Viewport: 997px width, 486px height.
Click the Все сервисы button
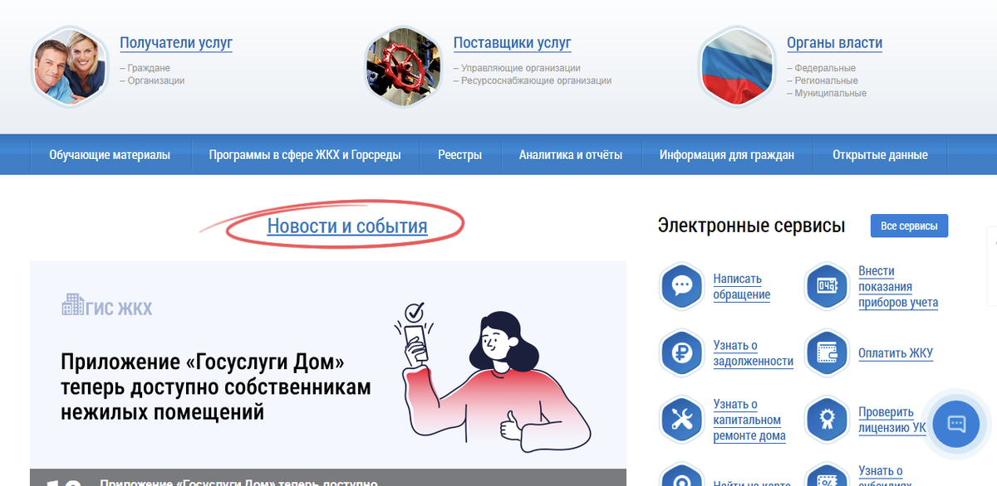[x=909, y=226]
